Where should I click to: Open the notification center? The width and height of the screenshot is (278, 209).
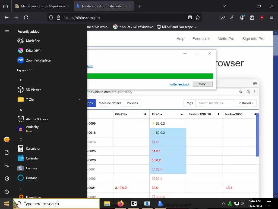pos(269,204)
